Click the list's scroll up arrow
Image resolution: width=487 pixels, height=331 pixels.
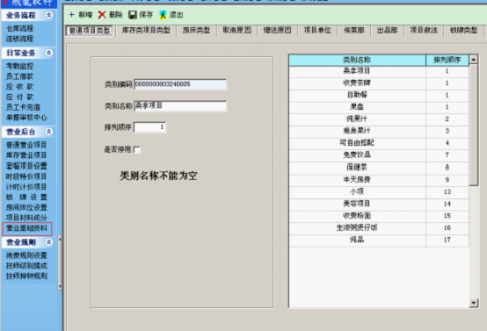click(x=473, y=59)
